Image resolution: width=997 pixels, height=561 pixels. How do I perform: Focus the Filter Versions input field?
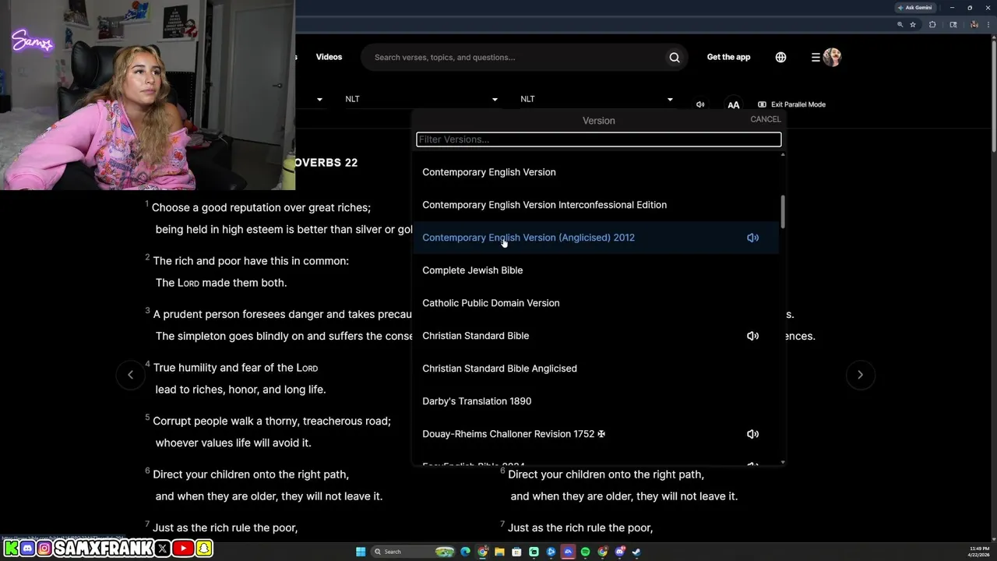point(598,139)
